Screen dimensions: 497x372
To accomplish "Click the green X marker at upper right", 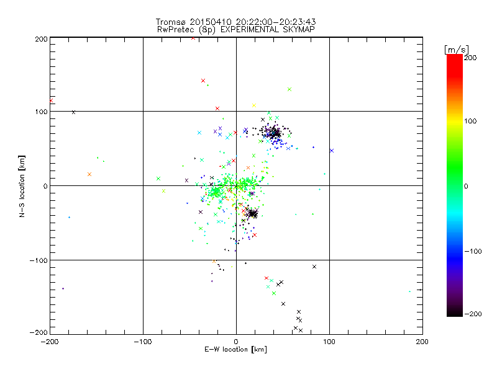I will pos(290,89).
